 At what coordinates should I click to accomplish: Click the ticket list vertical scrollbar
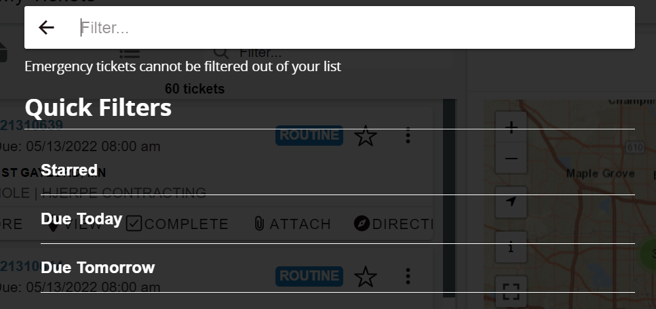(x=449, y=199)
